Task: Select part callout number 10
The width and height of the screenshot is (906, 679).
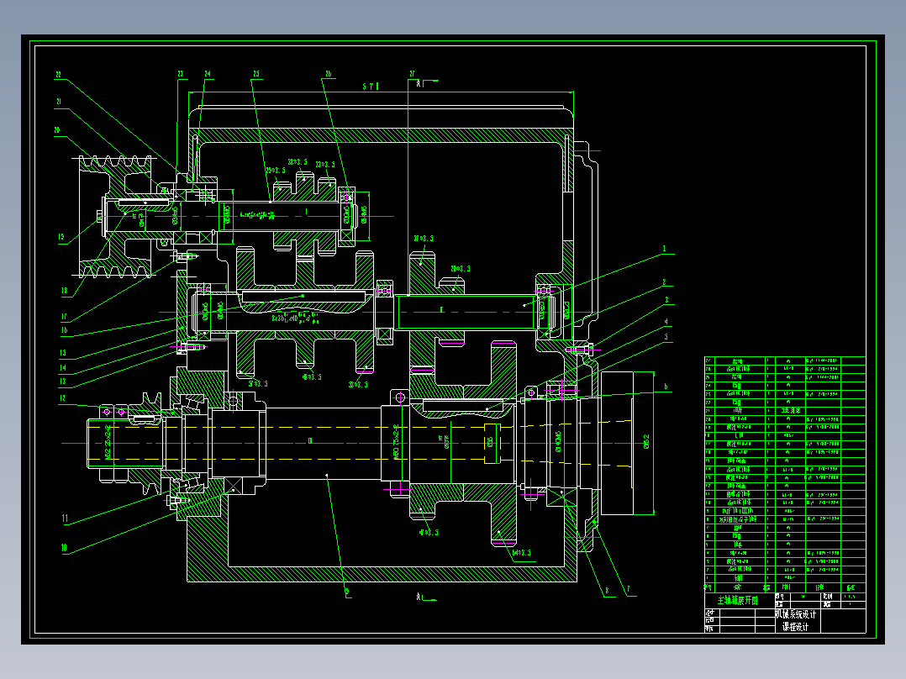Action: [64, 548]
